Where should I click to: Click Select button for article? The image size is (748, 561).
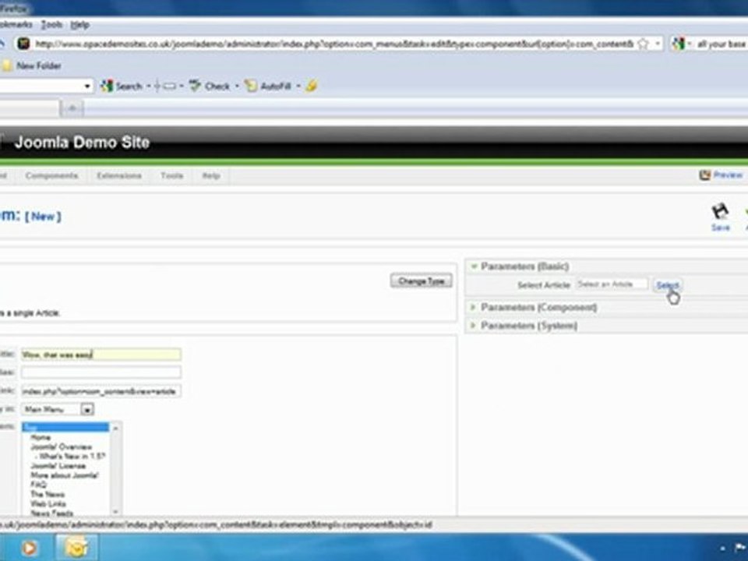[x=668, y=285]
